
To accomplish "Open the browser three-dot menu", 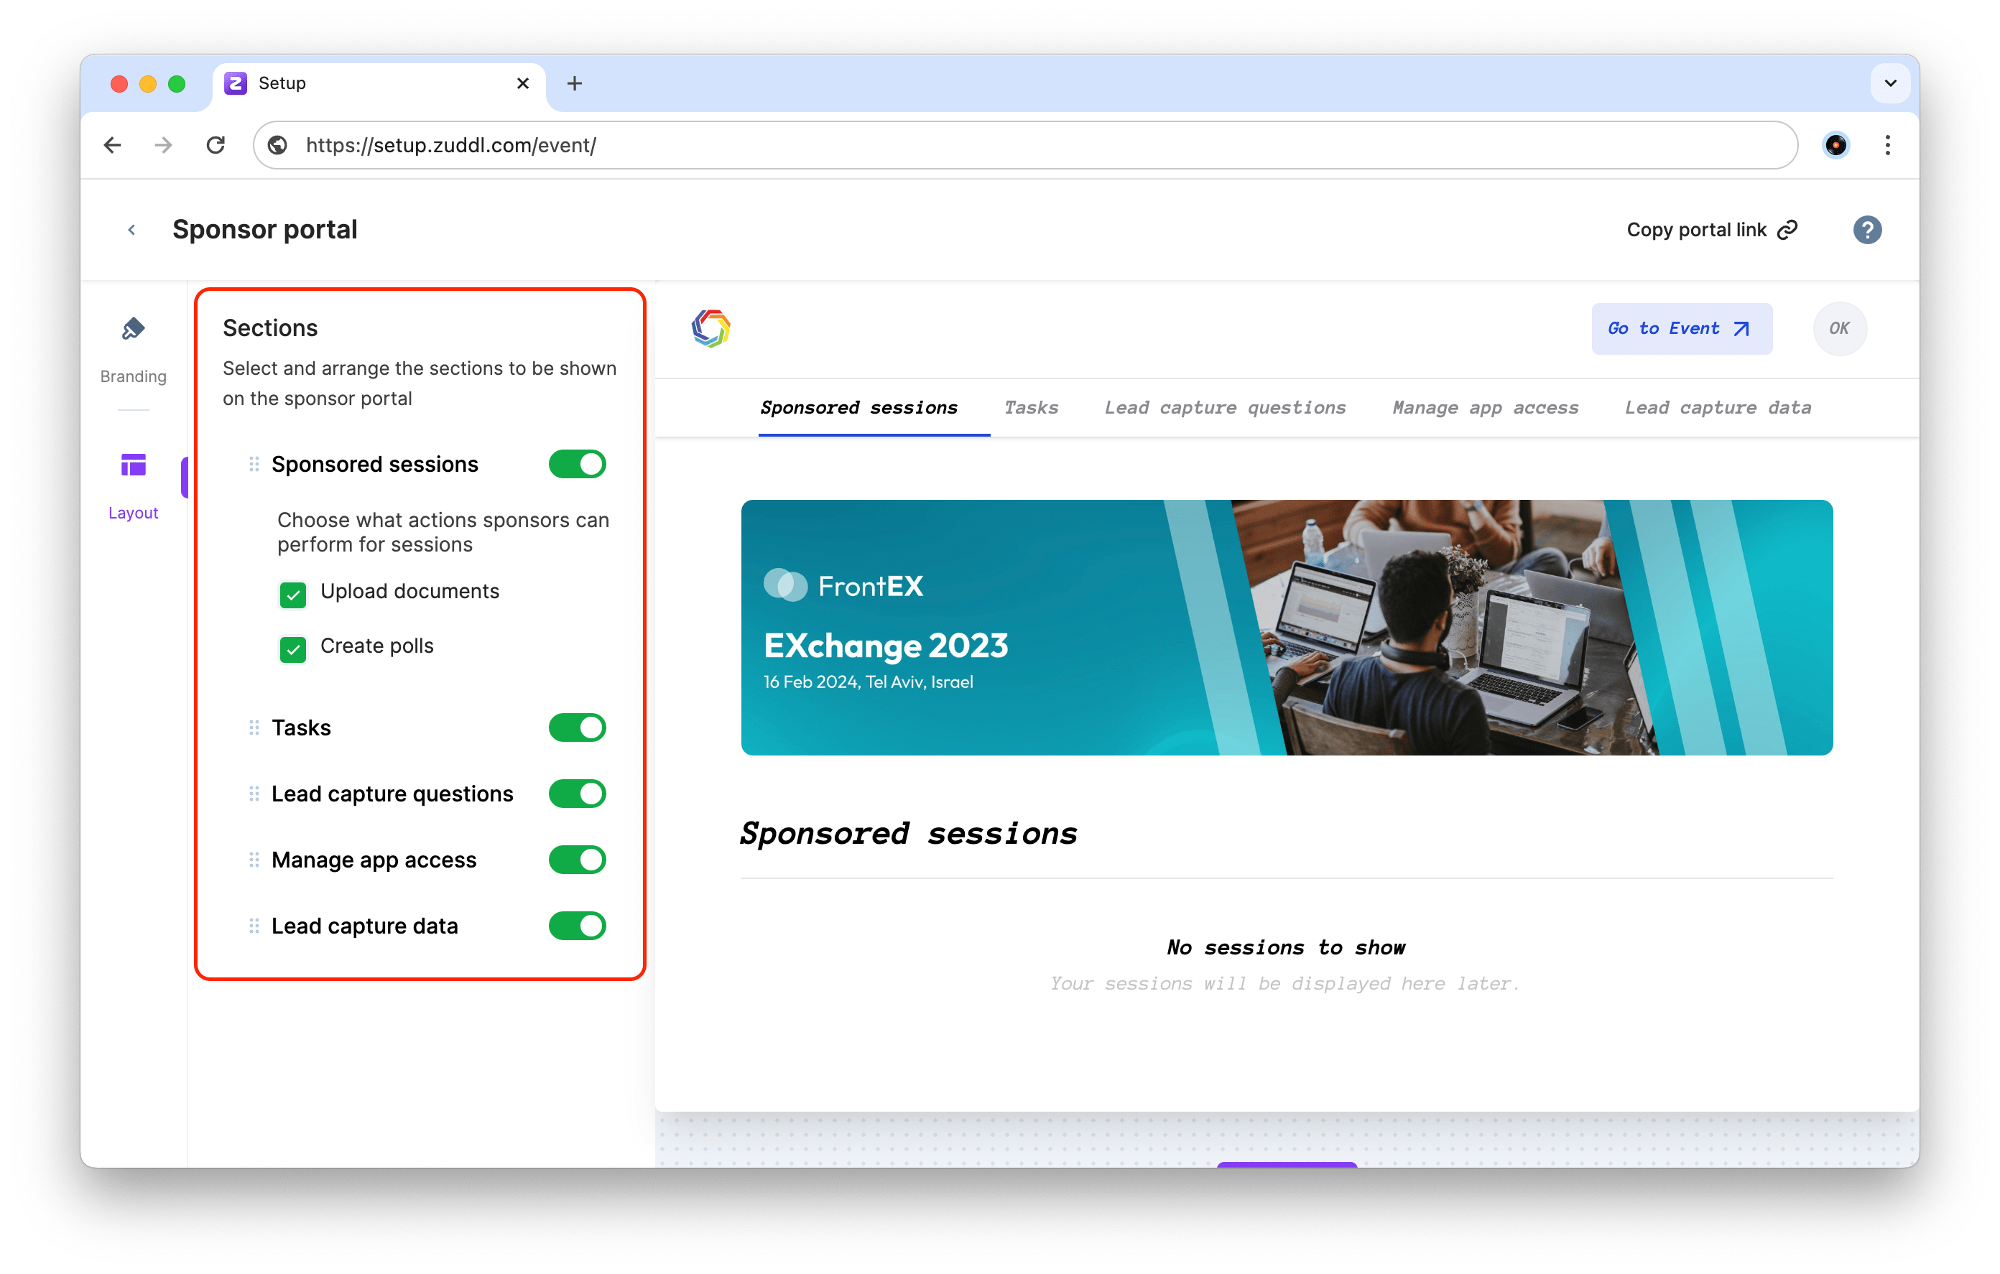I will click(1887, 145).
